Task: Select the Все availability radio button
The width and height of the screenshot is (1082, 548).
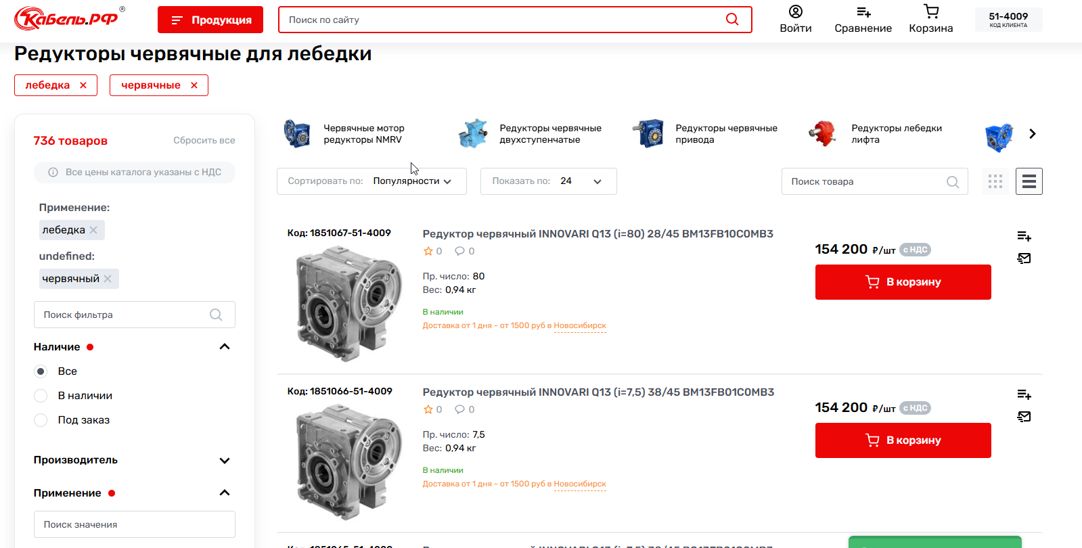Action: pyautogui.click(x=41, y=371)
